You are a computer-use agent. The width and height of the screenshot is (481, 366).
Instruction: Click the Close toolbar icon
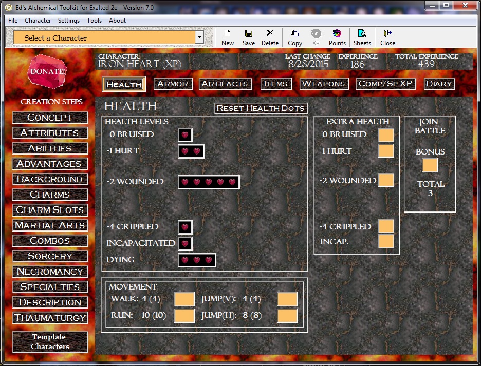point(387,37)
